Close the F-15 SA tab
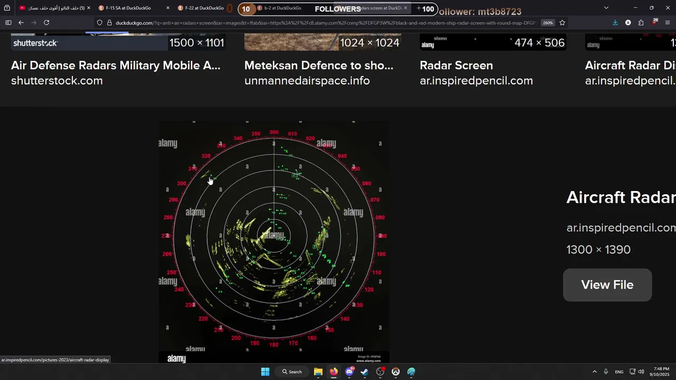 pos(168,8)
